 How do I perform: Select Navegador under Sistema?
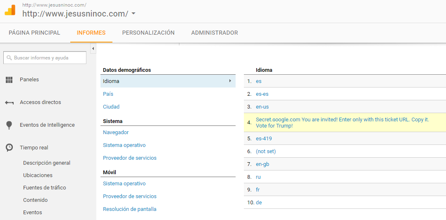click(x=116, y=132)
